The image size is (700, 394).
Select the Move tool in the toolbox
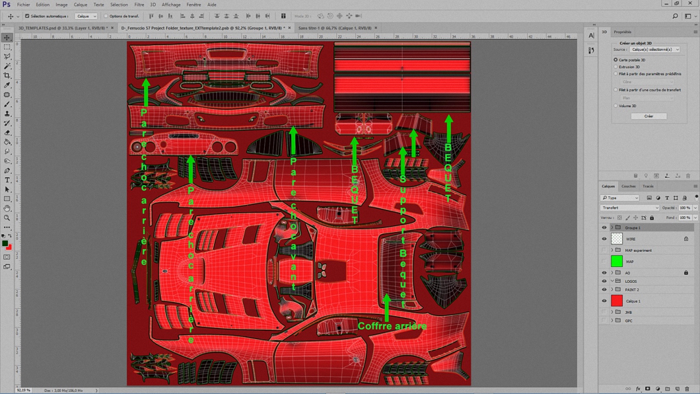(x=7, y=37)
